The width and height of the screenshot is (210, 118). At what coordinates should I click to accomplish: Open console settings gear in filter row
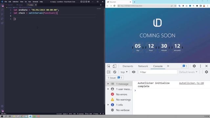click(206, 72)
